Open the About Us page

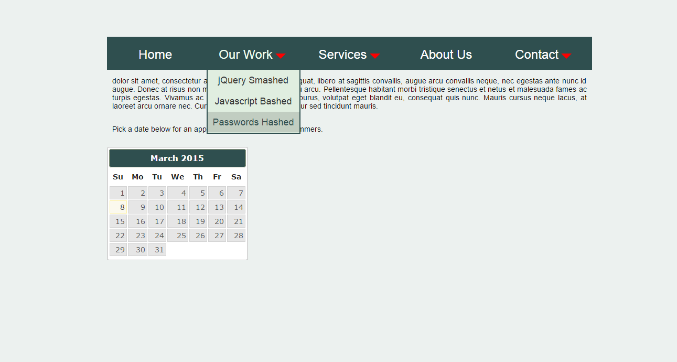coord(446,55)
